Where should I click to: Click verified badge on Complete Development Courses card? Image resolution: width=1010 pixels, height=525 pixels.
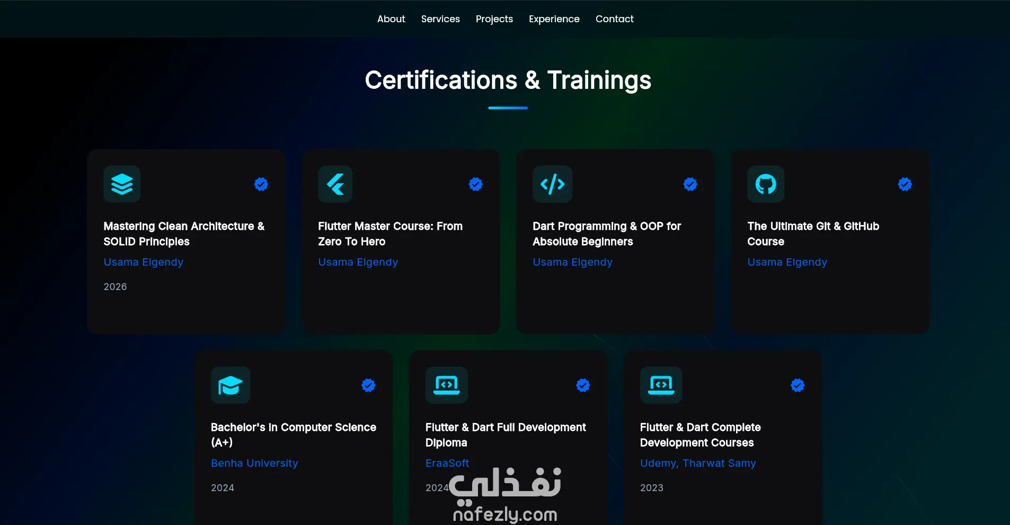pos(798,385)
